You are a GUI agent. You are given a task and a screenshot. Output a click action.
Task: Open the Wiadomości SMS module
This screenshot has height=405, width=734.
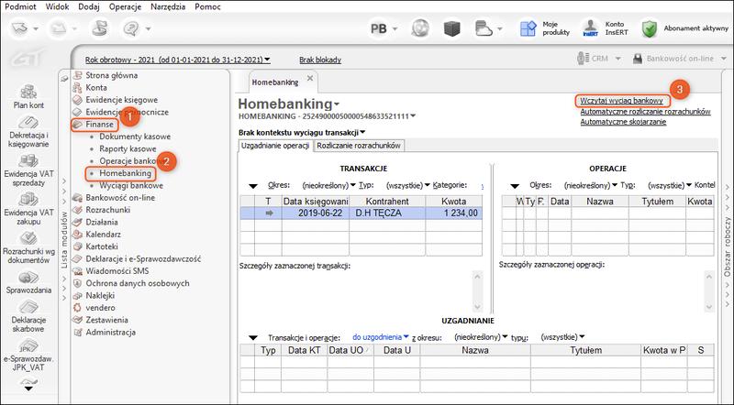coord(117,271)
